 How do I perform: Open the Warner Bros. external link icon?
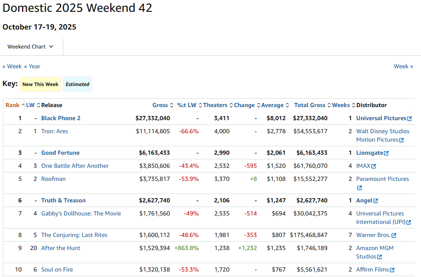click(x=394, y=235)
